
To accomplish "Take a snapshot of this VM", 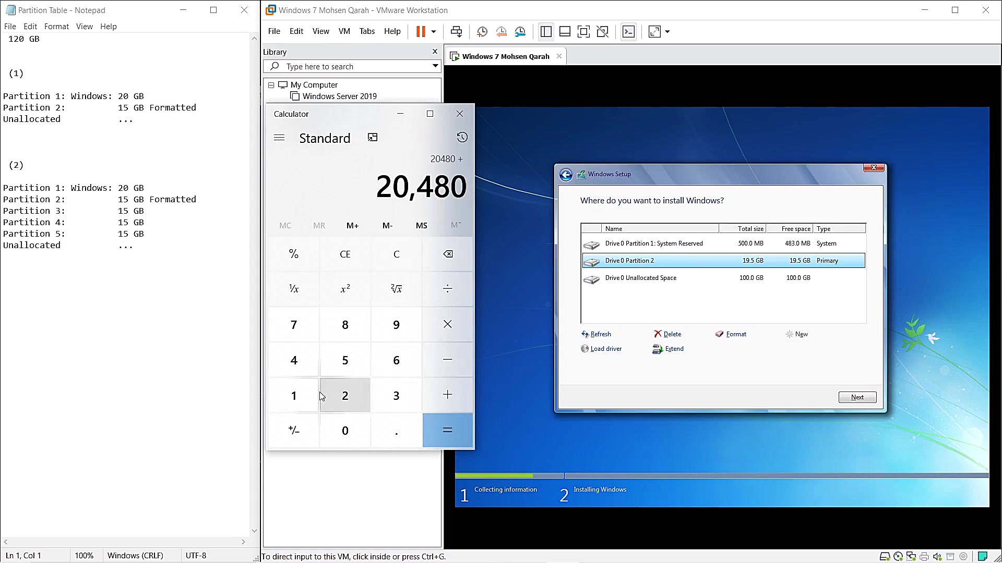I will (x=482, y=32).
